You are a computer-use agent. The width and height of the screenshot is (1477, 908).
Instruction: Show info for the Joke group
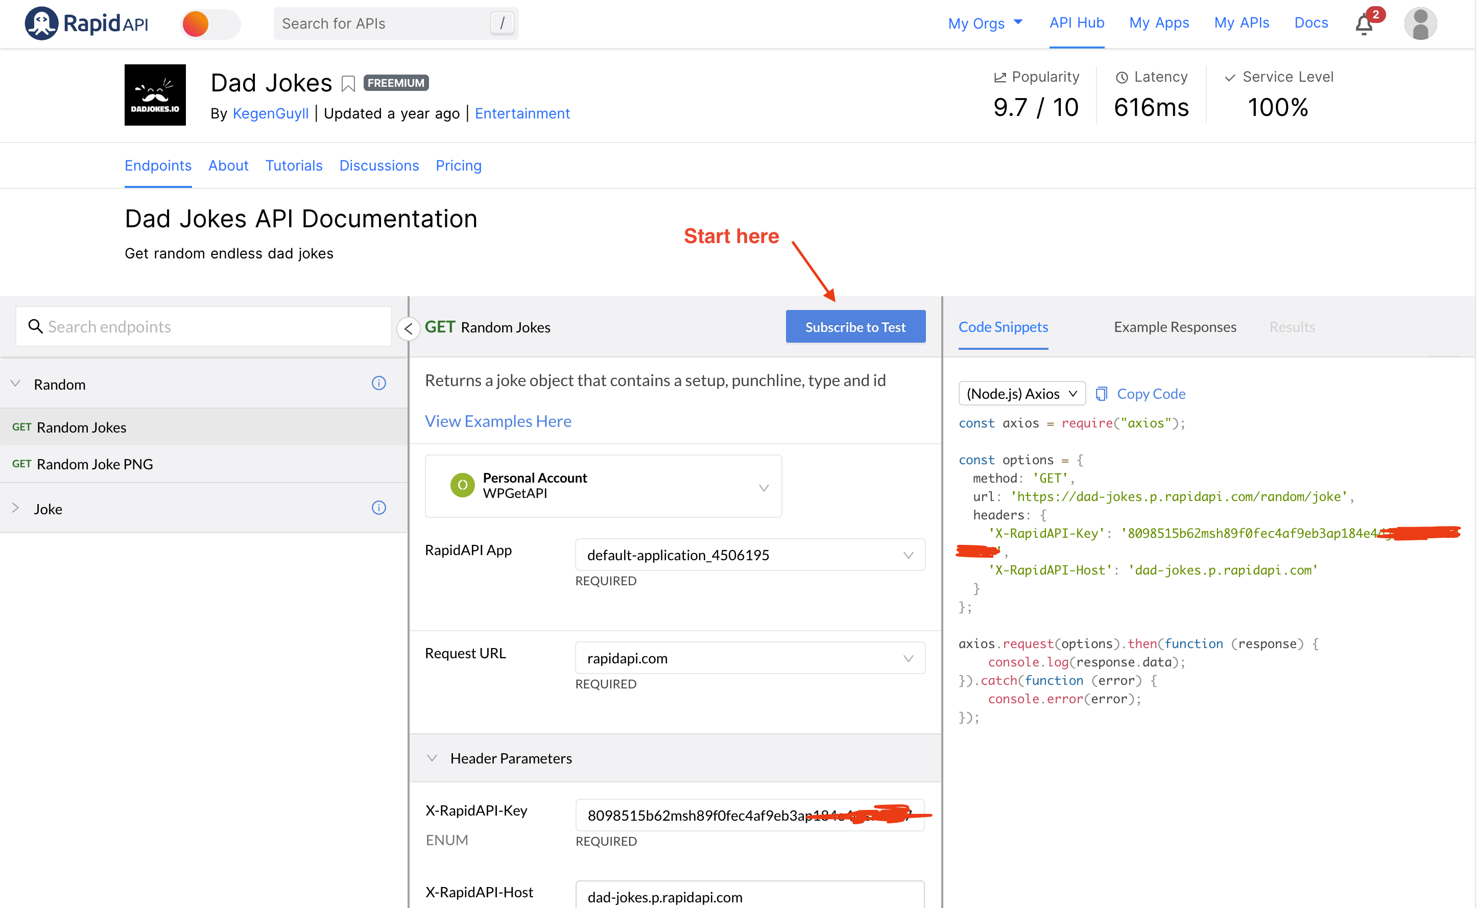(x=379, y=508)
